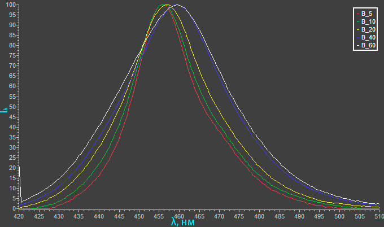Click the peak of the white curve
Screen dimensions: 384x227
pos(177,5)
